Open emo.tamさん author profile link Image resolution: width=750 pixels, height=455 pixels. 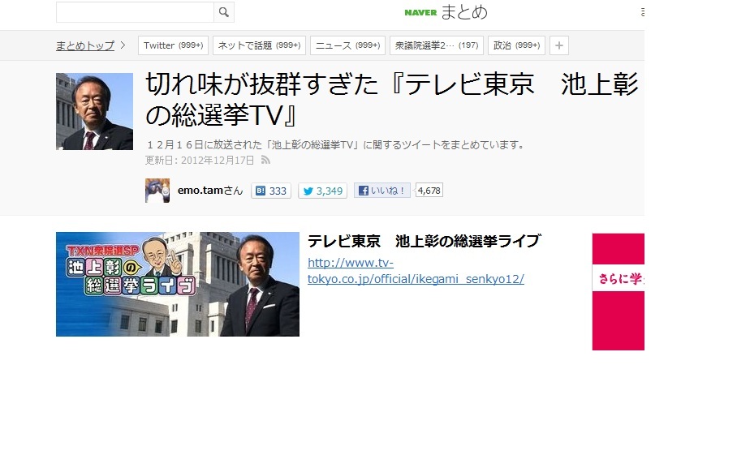coord(210,191)
